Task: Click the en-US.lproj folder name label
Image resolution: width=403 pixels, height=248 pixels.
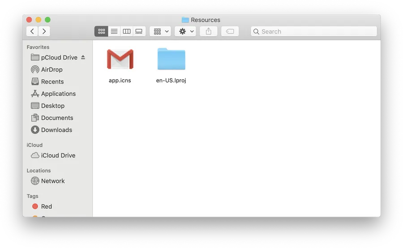Action: coord(171,80)
